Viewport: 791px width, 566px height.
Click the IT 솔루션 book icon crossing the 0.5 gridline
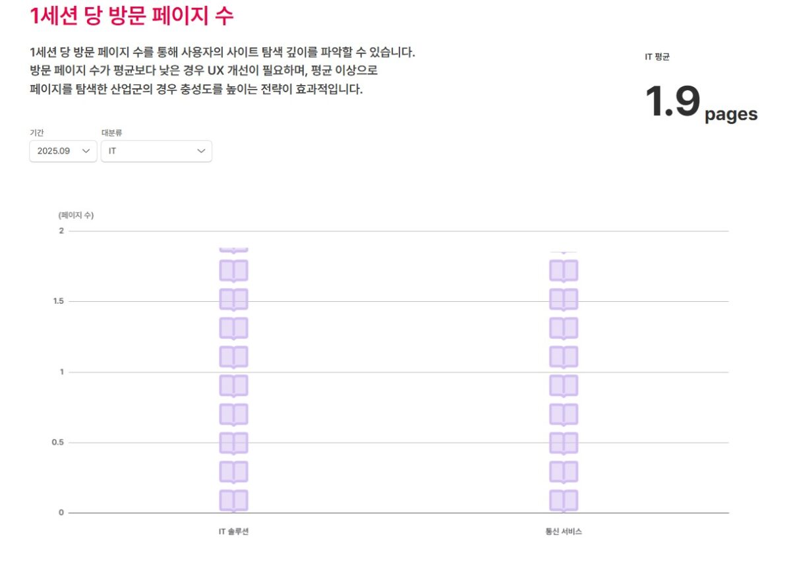point(233,443)
